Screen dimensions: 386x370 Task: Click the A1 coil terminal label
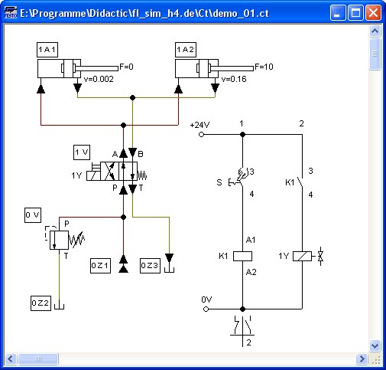click(251, 240)
